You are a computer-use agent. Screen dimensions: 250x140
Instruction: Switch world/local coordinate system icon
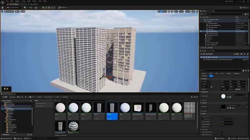click(x=169, y=11)
